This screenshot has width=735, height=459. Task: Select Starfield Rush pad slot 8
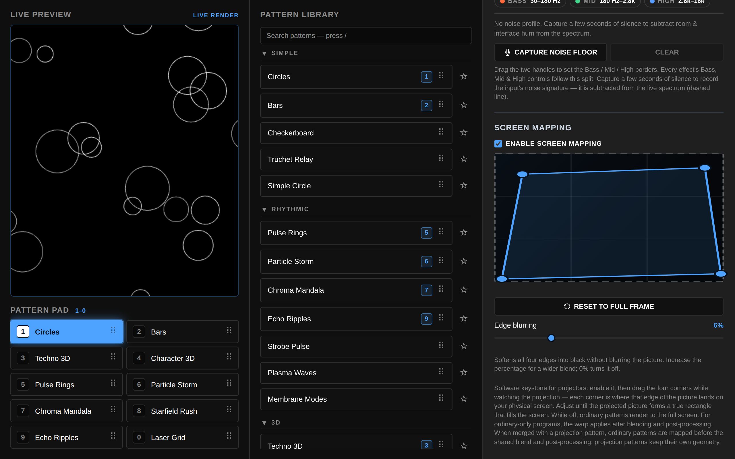(x=183, y=411)
